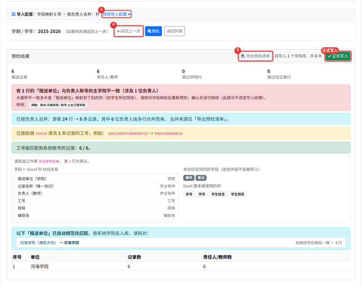Click the 返回列表 button
The height and width of the screenshot is (287, 362).
tap(174, 31)
